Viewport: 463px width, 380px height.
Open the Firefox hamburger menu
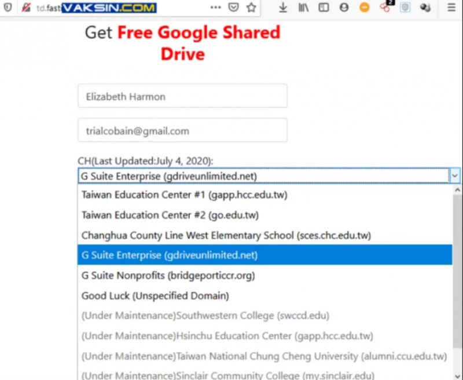pos(451,8)
